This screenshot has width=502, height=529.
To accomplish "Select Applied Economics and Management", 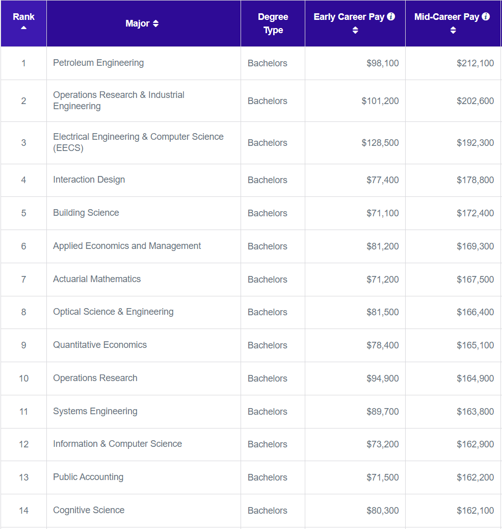I will 127,246.
